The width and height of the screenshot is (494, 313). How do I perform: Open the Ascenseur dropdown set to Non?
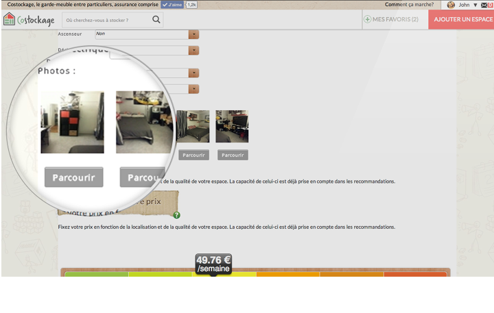[x=147, y=34]
